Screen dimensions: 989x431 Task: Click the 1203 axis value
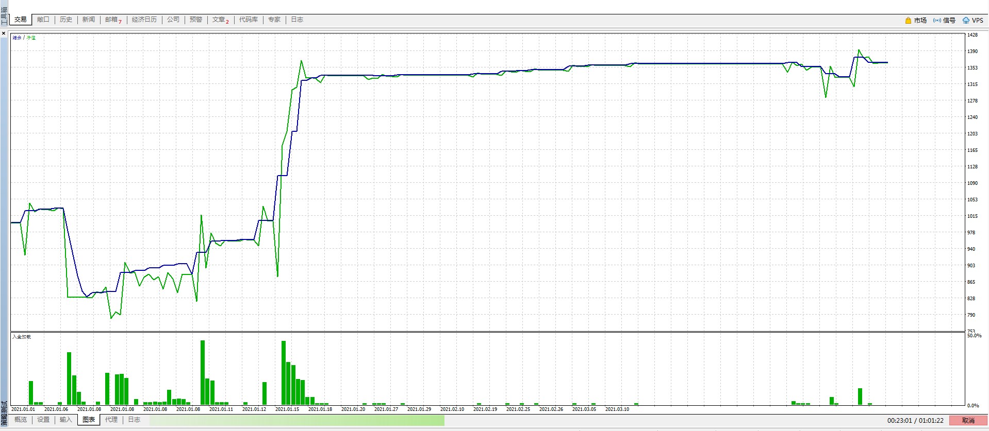972,134
